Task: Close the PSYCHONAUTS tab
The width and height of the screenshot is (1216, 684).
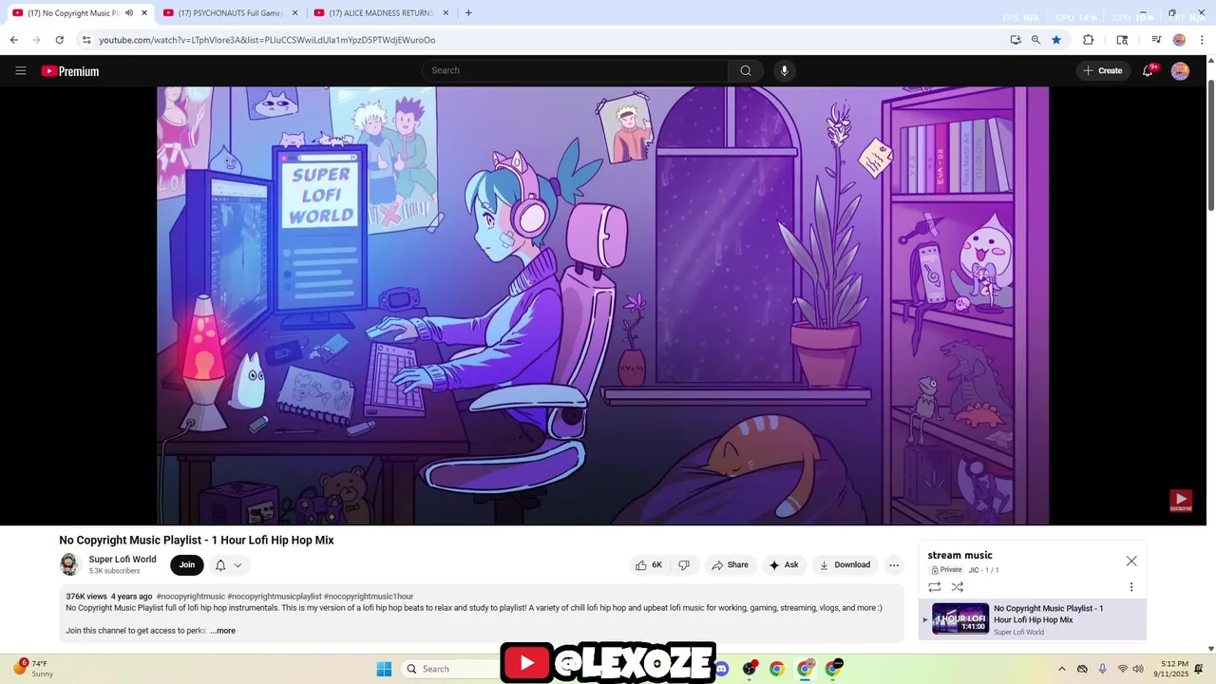Action: click(294, 13)
